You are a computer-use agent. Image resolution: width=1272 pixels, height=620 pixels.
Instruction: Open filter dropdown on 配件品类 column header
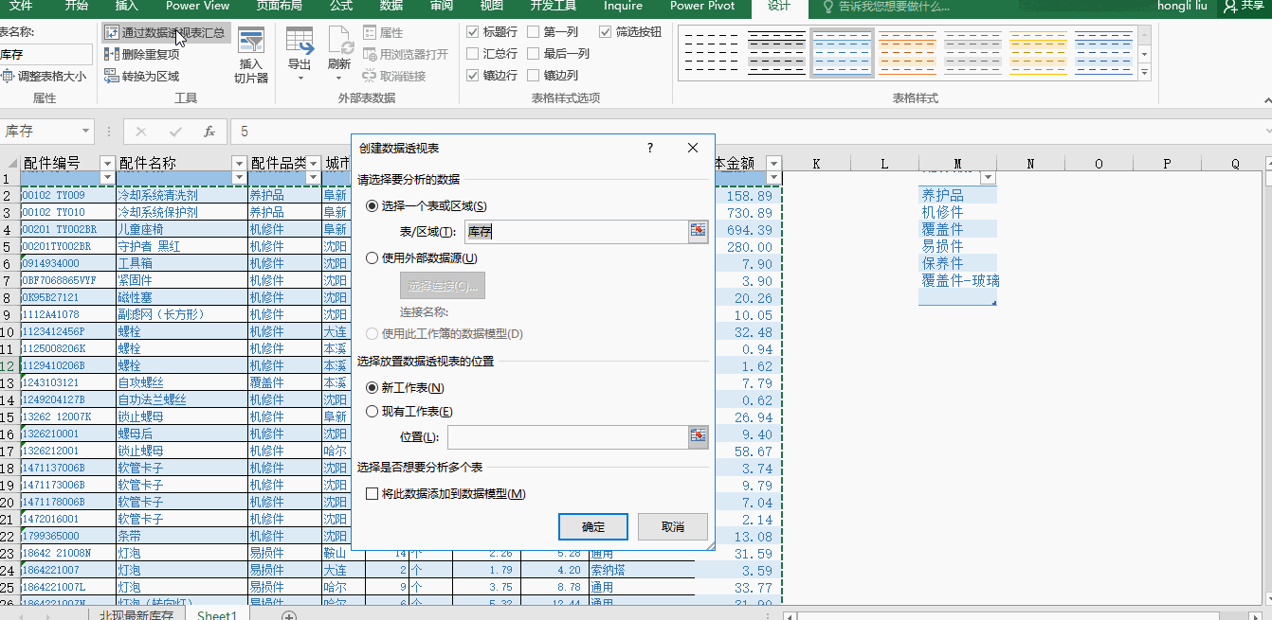(x=313, y=164)
